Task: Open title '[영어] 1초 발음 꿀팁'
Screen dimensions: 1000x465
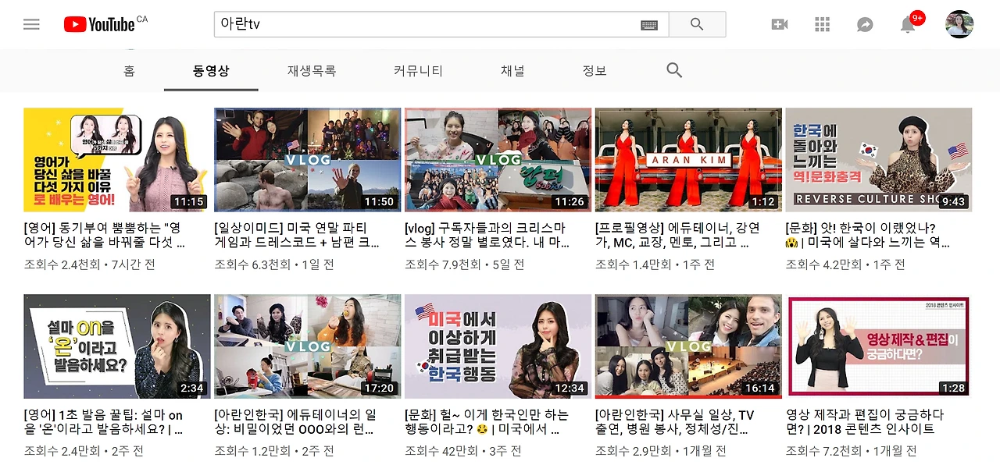Action: click(x=104, y=422)
